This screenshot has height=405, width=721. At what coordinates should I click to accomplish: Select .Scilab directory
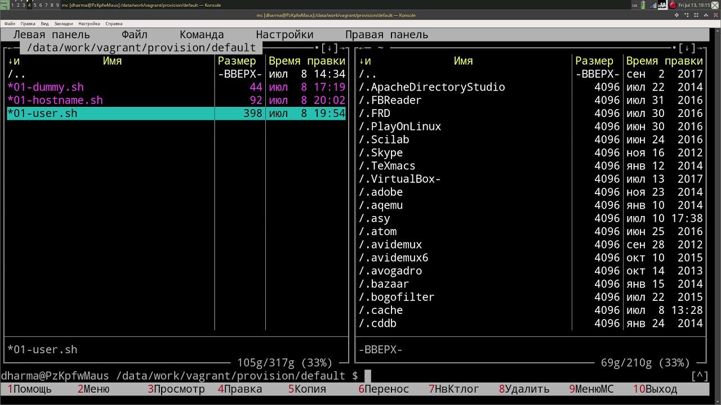pyautogui.click(x=531, y=139)
